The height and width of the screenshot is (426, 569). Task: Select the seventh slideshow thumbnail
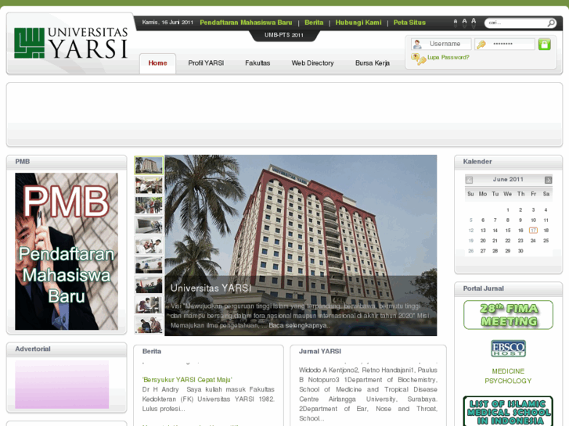pyautogui.click(x=149, y=285)
